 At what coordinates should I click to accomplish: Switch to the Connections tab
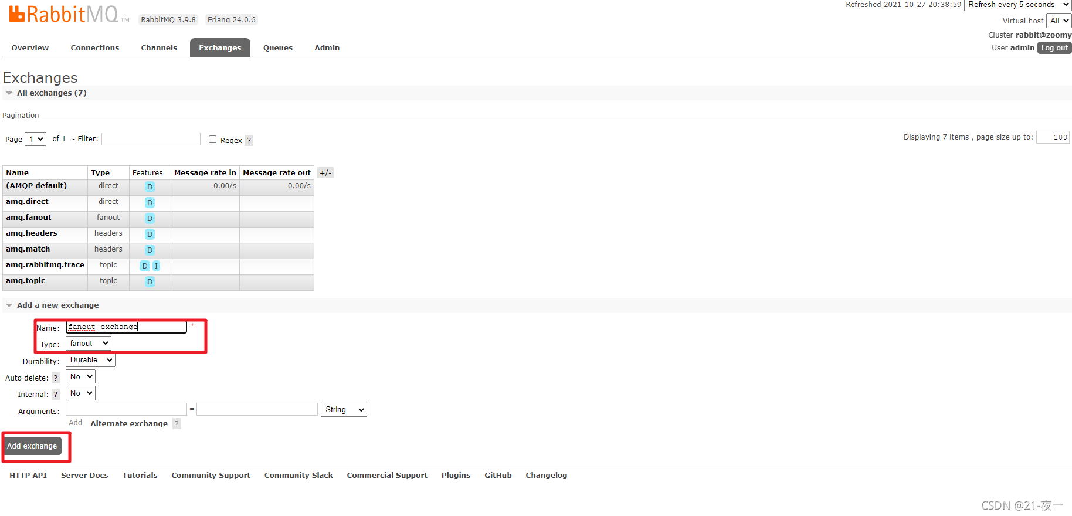pyautogui.click(x=95, y=48)
